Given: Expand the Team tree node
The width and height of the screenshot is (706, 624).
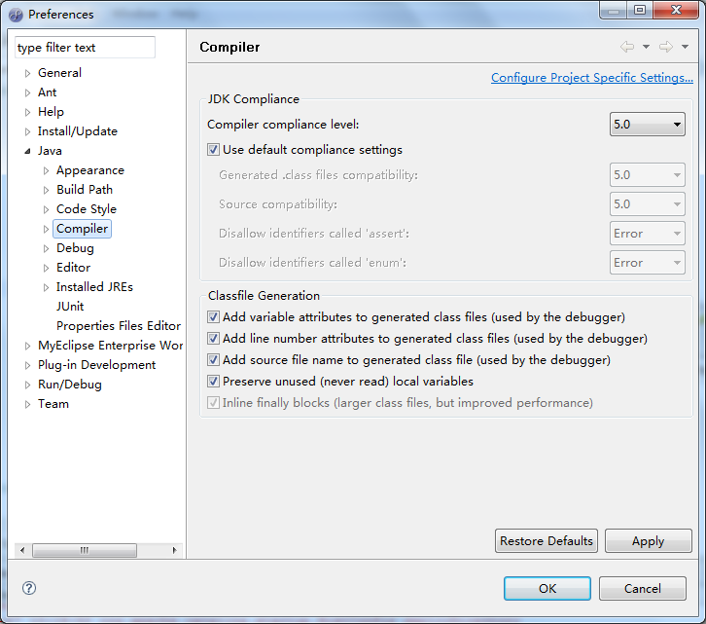Looking at the screenshot, I should 27,404.
